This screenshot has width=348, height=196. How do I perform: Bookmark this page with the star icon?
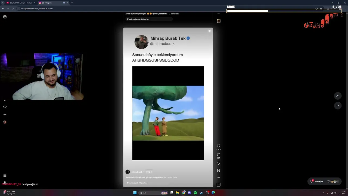click(321, 8)
